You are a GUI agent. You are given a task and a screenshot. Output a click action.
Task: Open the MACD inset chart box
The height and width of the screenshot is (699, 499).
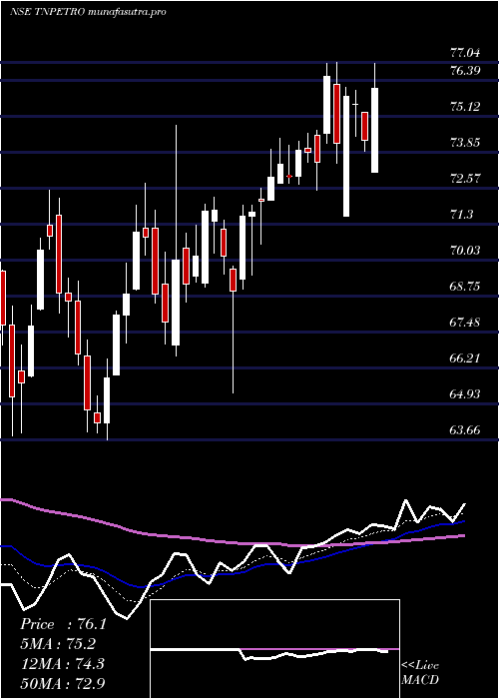[x=274, y=649]
